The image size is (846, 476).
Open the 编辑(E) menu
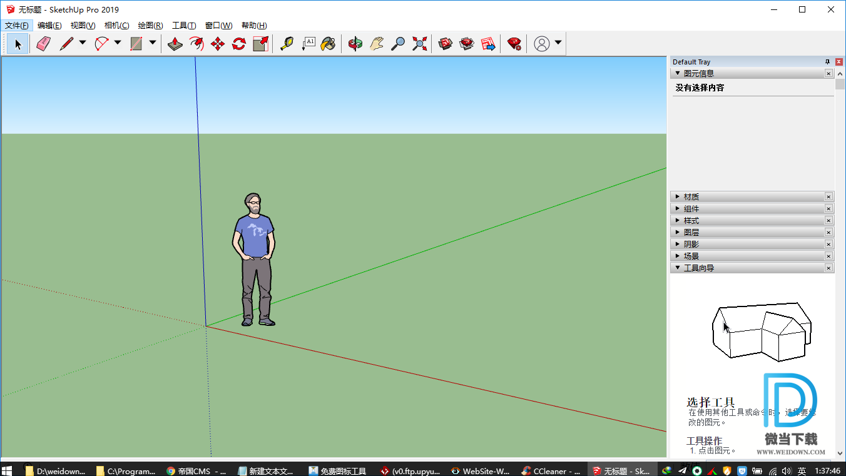(49, 26)
